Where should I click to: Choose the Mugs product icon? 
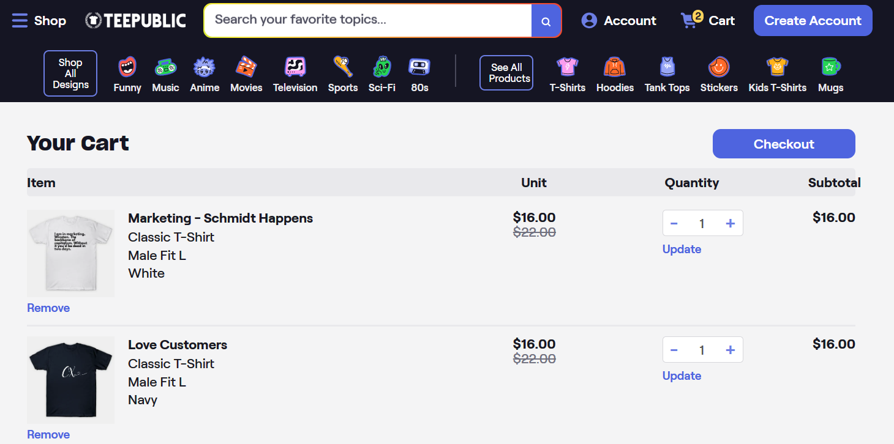click(830, 67)
